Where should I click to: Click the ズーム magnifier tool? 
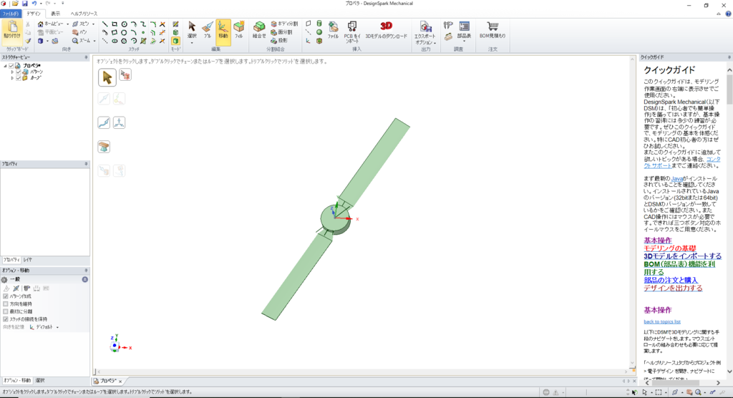click(82, 41)
